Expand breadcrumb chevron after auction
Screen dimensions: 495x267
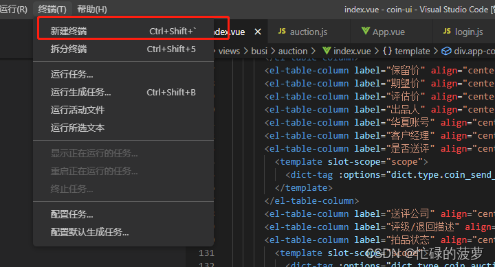click(x=313, y=51)
